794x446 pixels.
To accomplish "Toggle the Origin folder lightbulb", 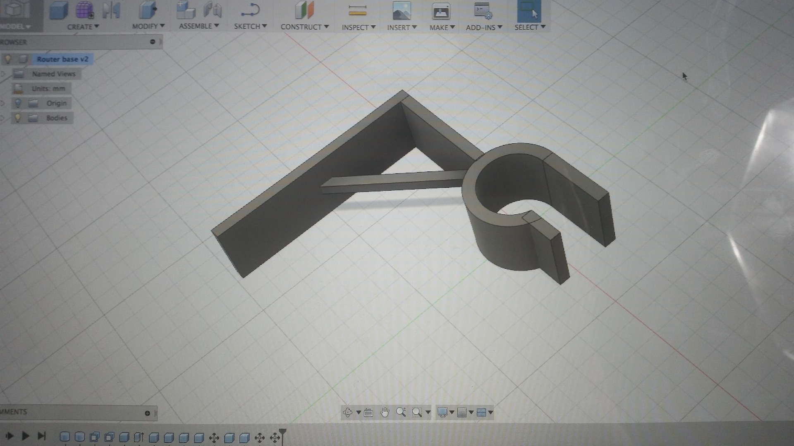I will coord(18,103).
